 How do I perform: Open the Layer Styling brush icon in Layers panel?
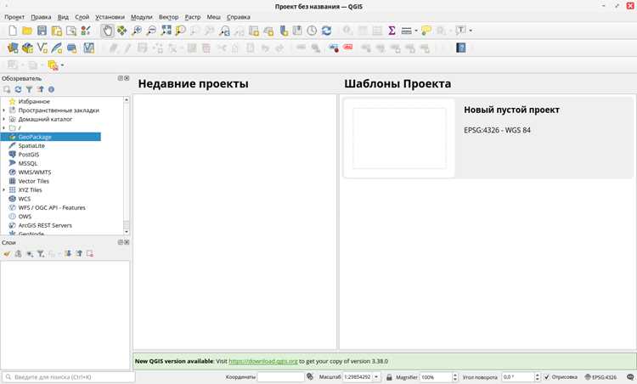coord(7,253)
